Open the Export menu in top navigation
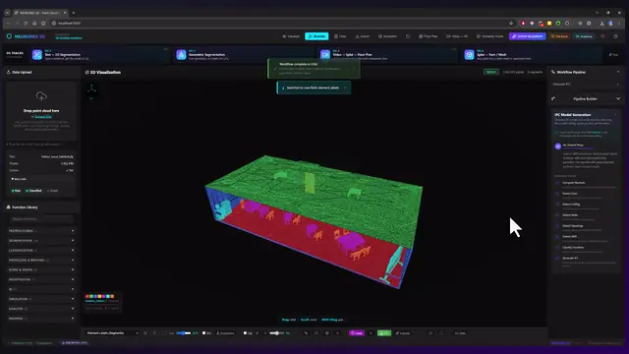The width and height of the screenshot is (629, 354). coord(363,36)
